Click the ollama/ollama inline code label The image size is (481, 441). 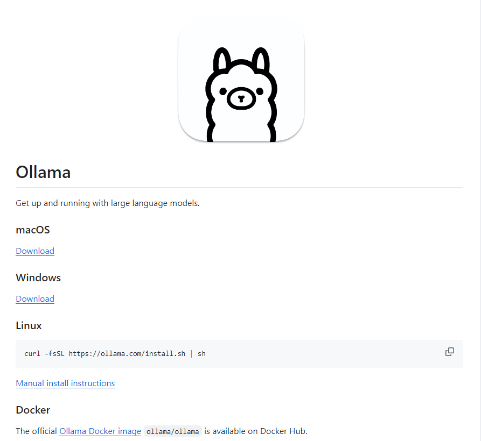click(x=172, y=431)
